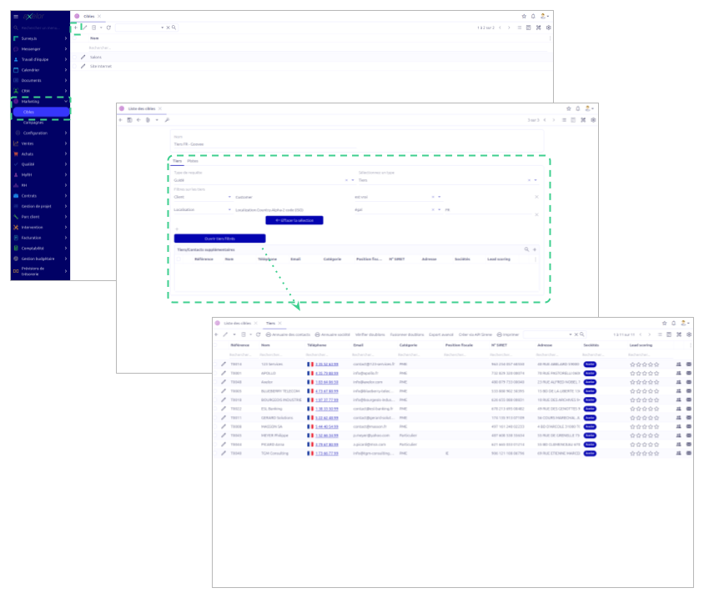
Task: Click the Nom column search field in Tiers list
Action: [x=280, y=354]
